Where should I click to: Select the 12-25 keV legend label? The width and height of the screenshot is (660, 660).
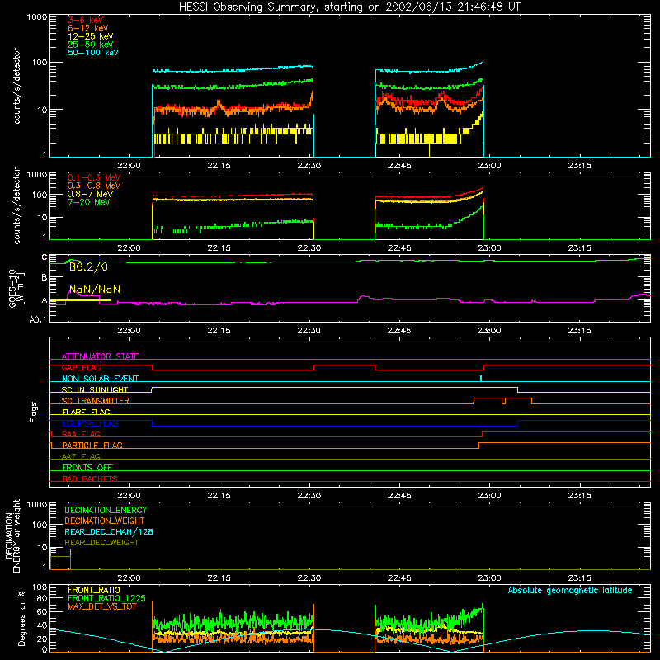91,36
